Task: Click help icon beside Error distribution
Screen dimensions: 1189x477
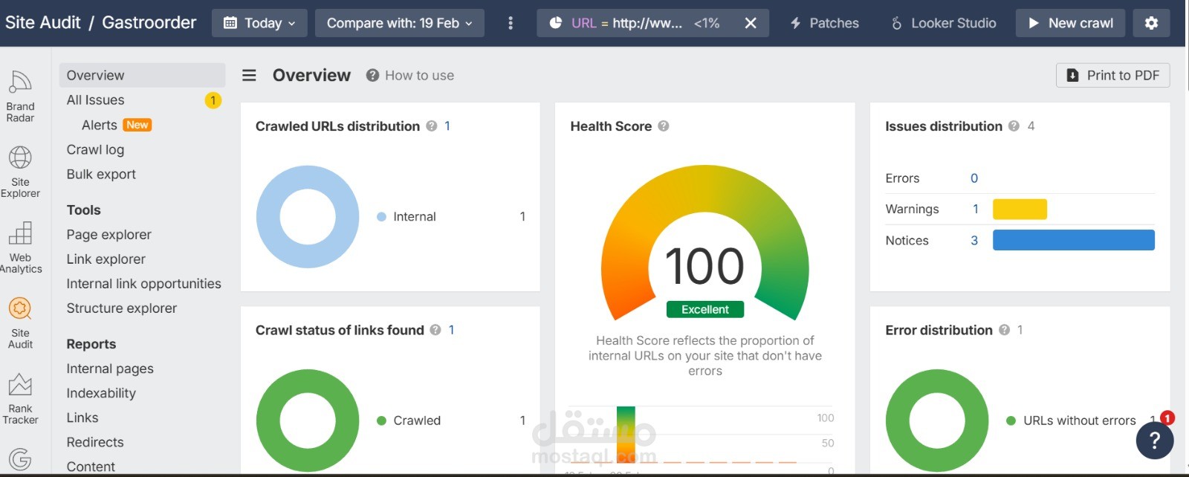Action: (x=1004, y=330)
